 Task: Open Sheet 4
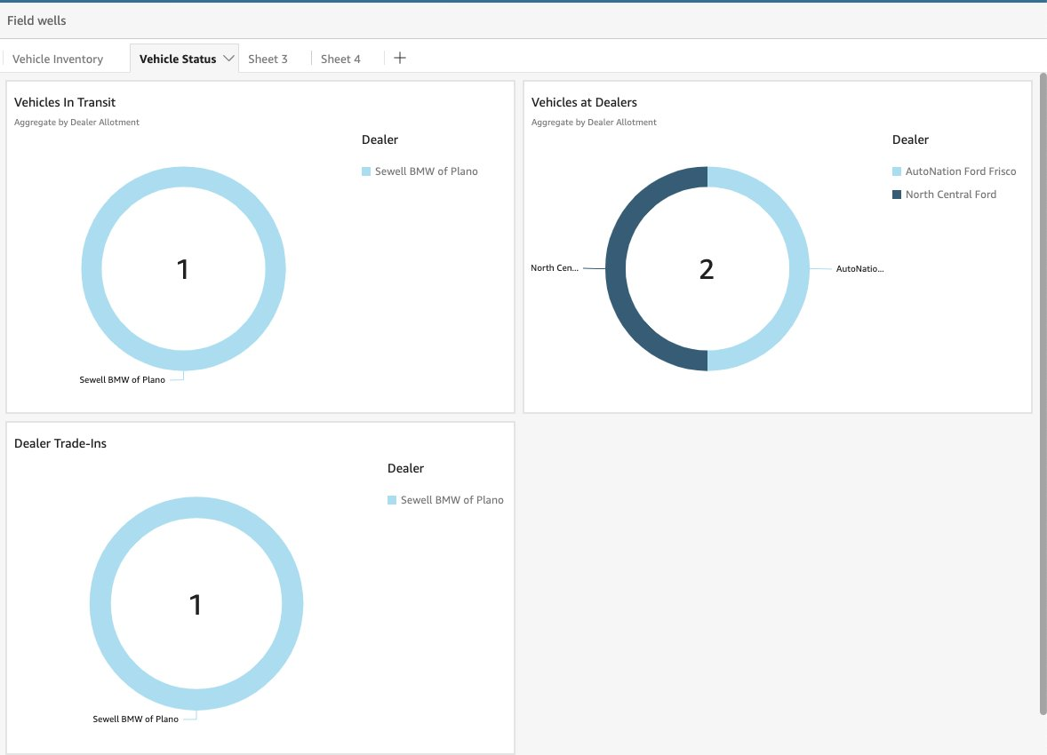(x=341, y=59)
